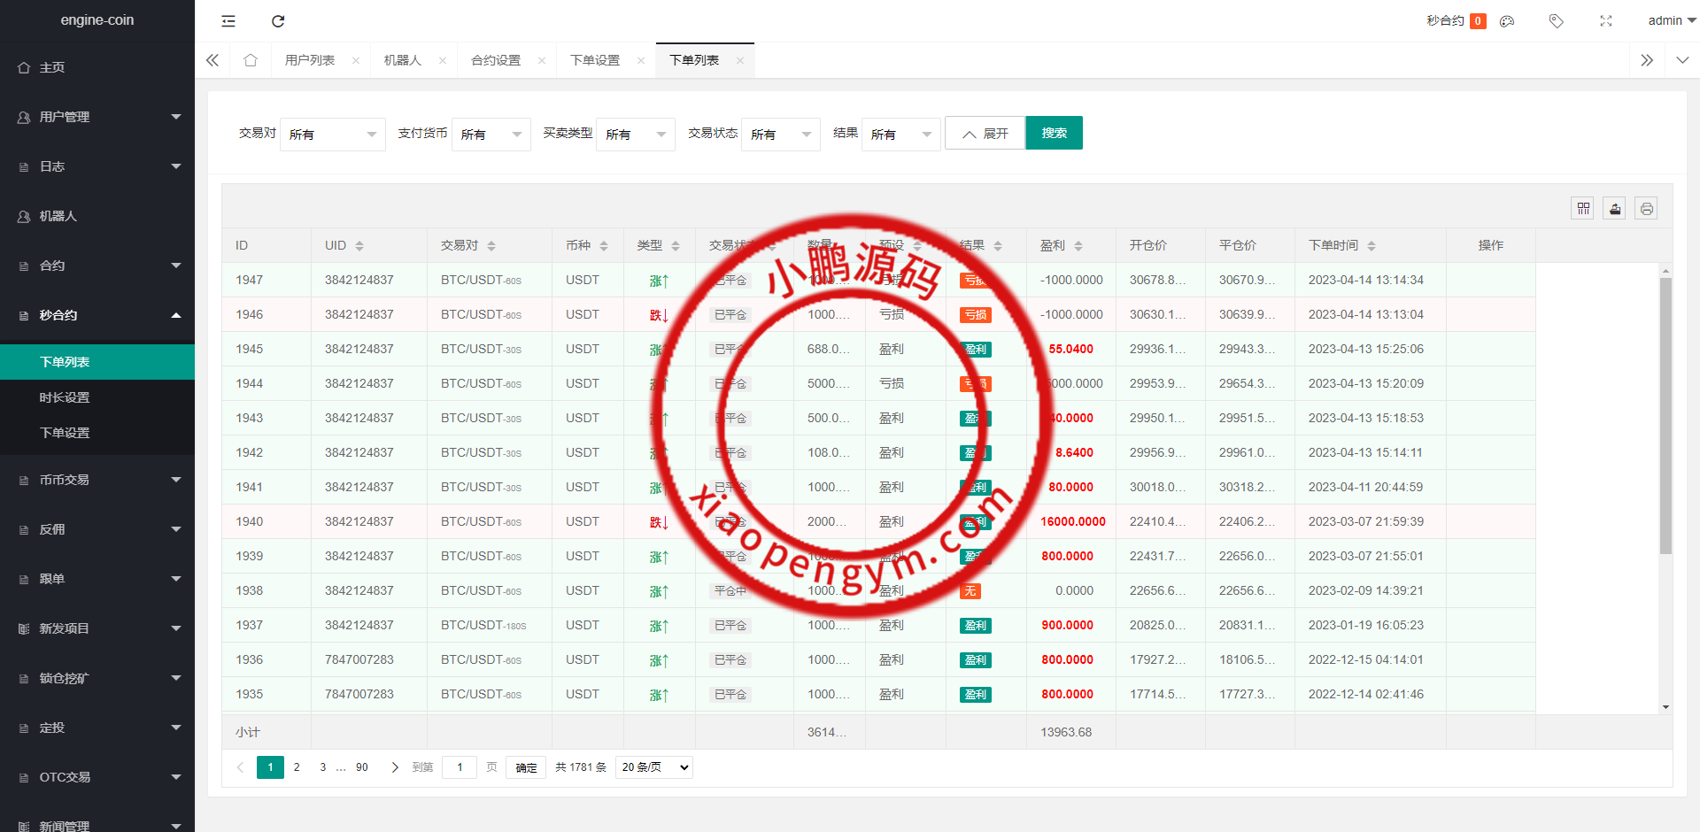Export table data with export icon

tap(1615, 209)
